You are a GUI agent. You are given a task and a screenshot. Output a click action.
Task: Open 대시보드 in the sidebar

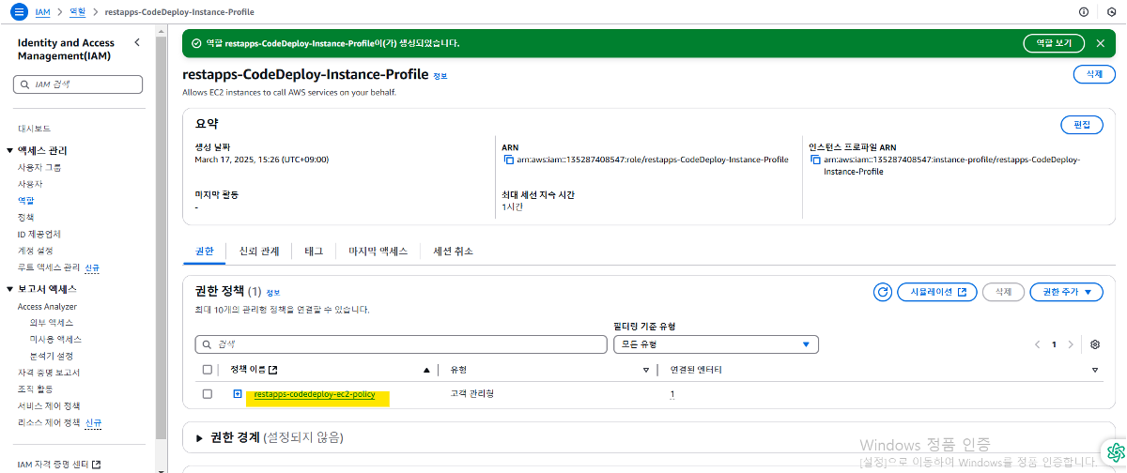(x=34, y=129)
